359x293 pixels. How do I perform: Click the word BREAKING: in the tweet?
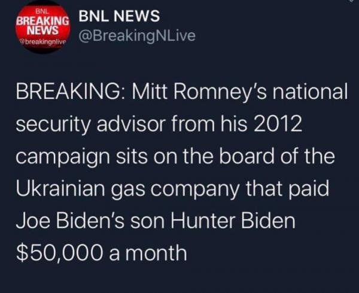[x=71, y=91]
